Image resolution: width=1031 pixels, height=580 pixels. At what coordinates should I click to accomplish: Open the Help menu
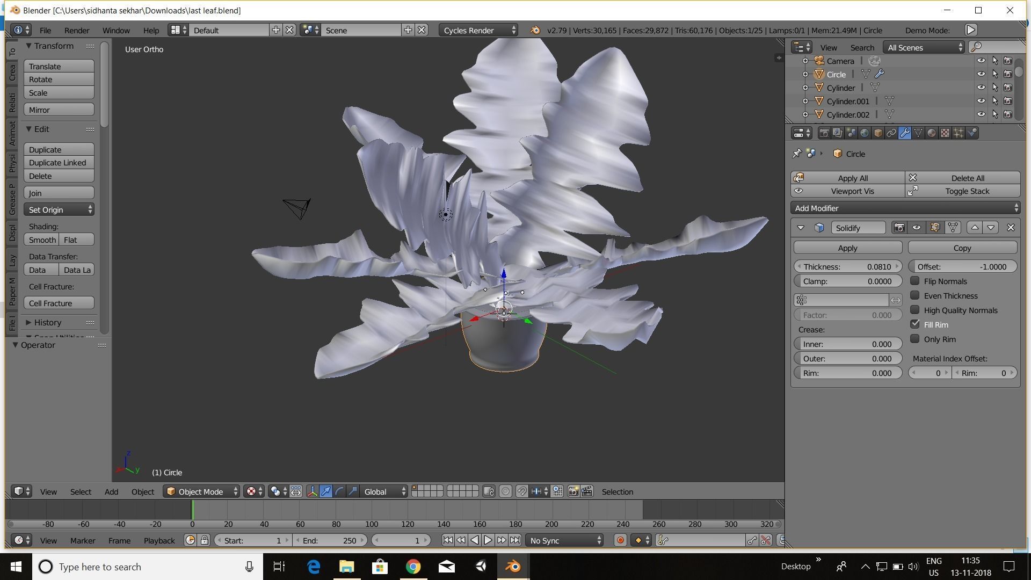151,30
